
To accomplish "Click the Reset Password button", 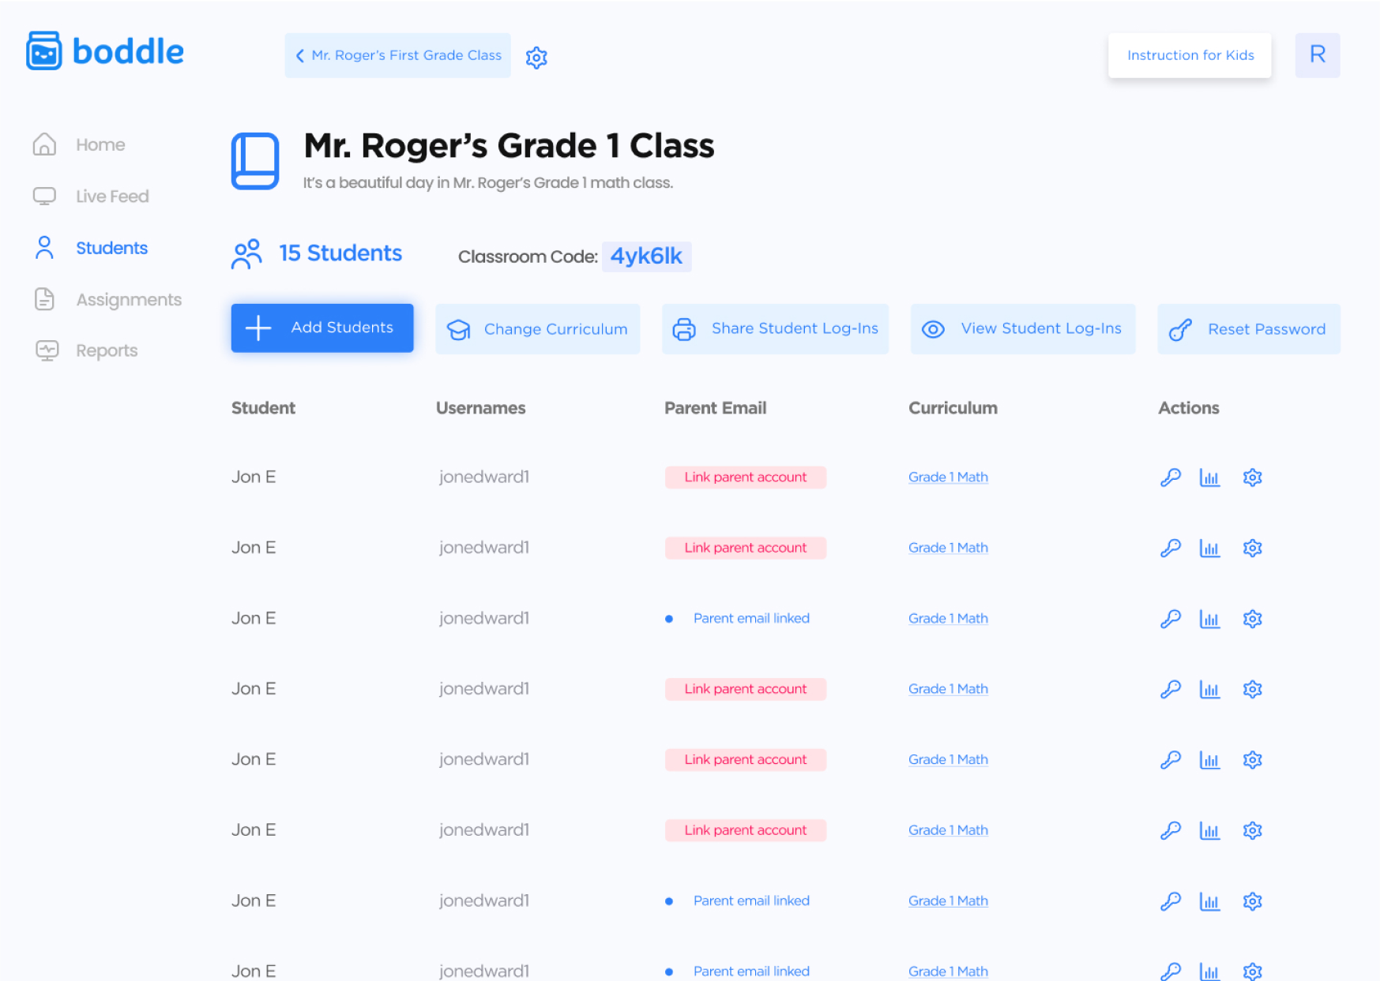I will tap(1249, 329).
